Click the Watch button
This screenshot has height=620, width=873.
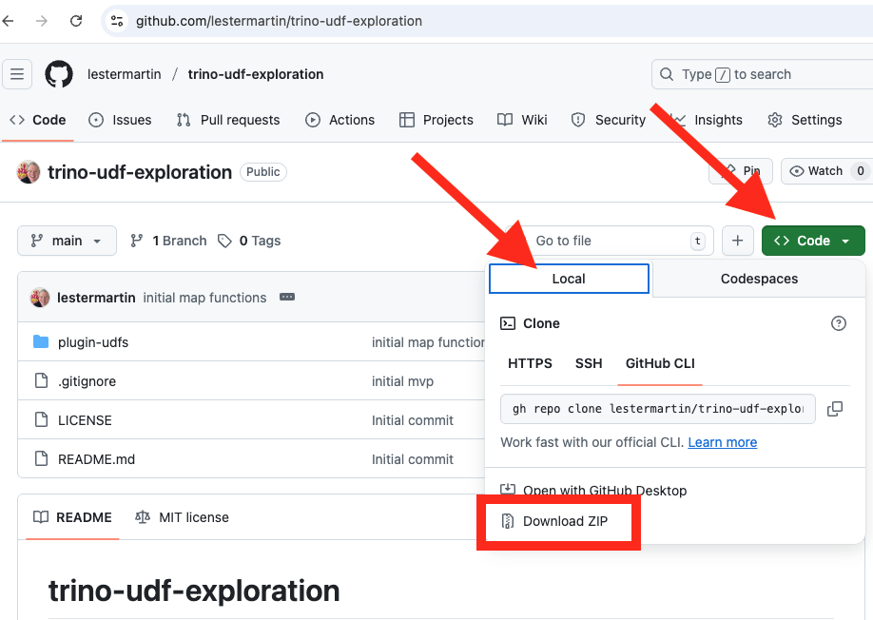click(x=824, y=171)
